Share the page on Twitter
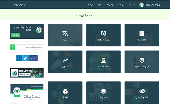The image size is (170, 106). [25, 58]
